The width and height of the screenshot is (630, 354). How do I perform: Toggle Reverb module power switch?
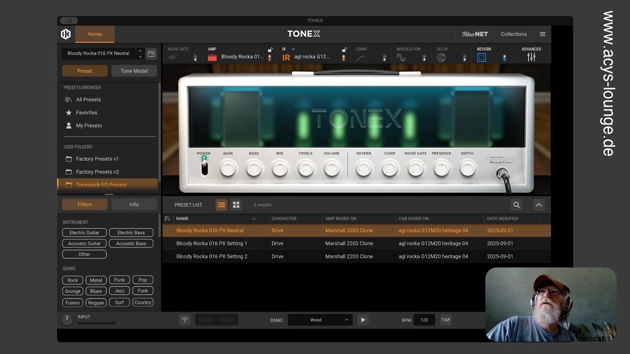pyautogui.click(x=504, y=58)
